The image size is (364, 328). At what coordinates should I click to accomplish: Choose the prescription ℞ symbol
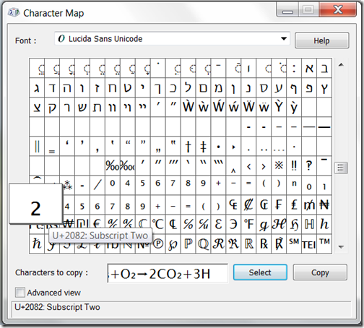(264, 243)
